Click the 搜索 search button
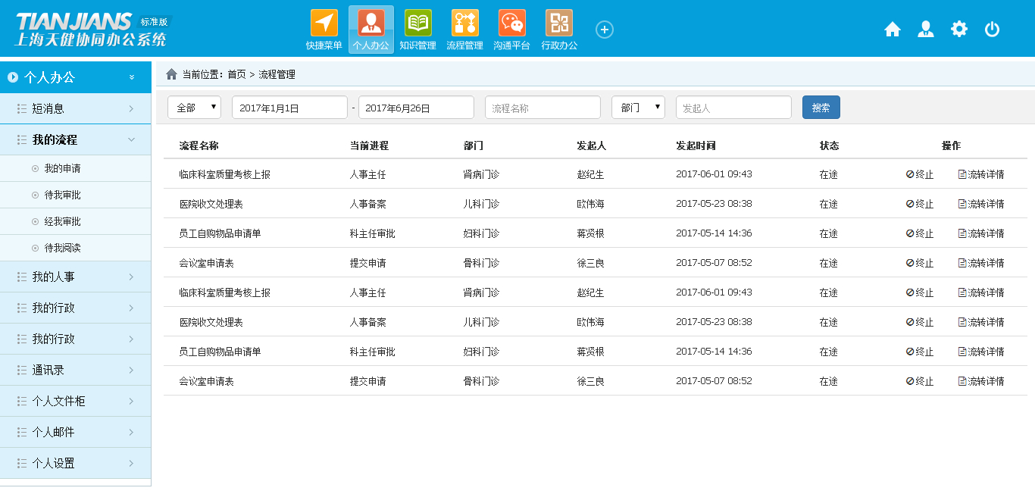Viewport: 1035px width, 491px height. pyautogui.click(x=821, y=108)
